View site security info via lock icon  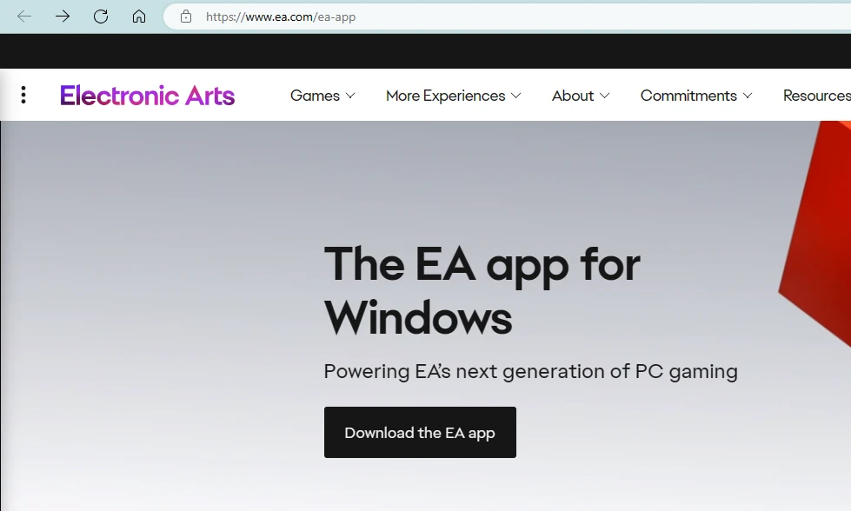click(186, 17)
